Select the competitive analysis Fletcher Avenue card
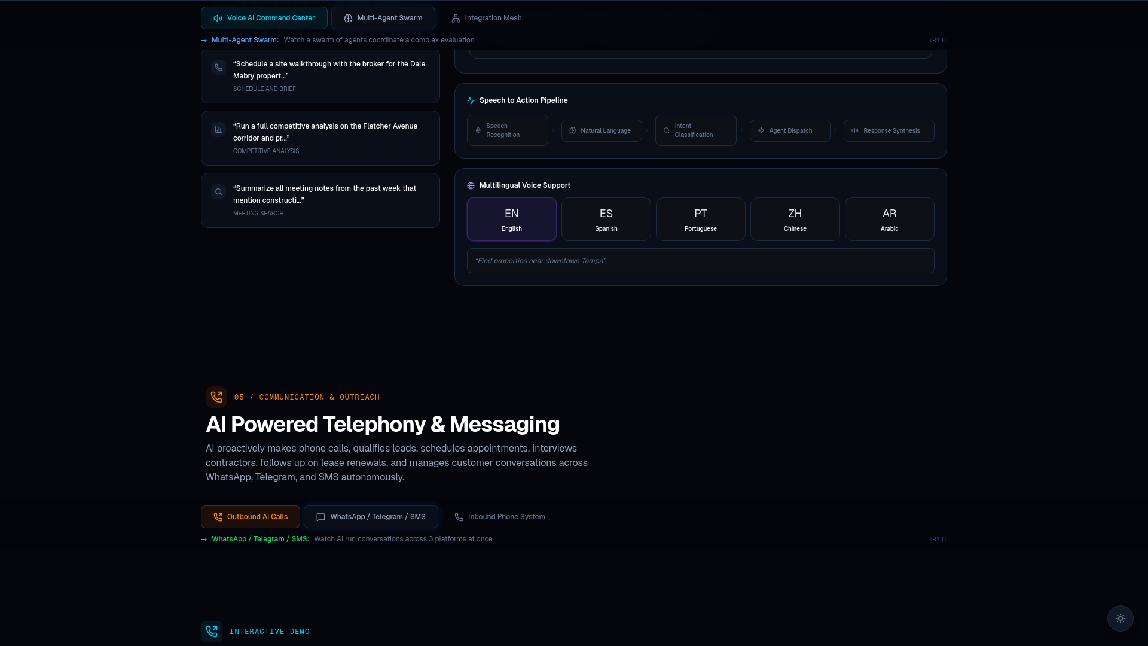This screenshot has width=1148, height=646. tap(320, 138)
